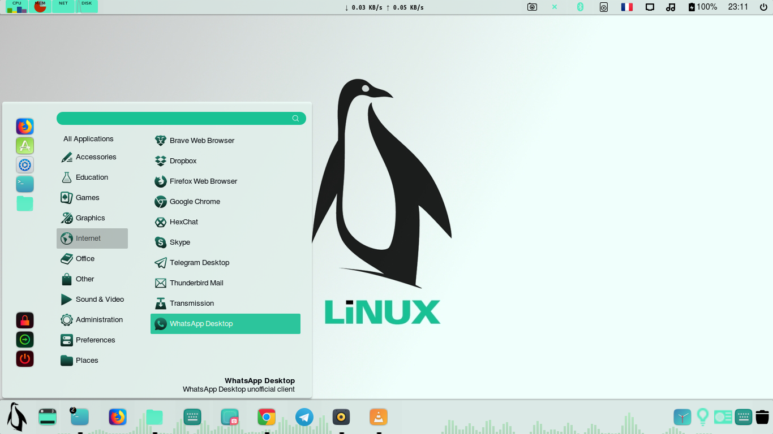Open Files folder in the menu favorites sidebar
This screenshot has width=773, height=434.
click(x=25, y=203)
